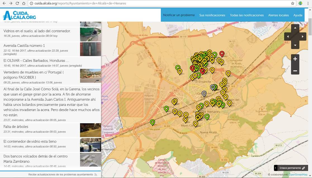
Task: Go to Alertas locales page
Action: 278,15
